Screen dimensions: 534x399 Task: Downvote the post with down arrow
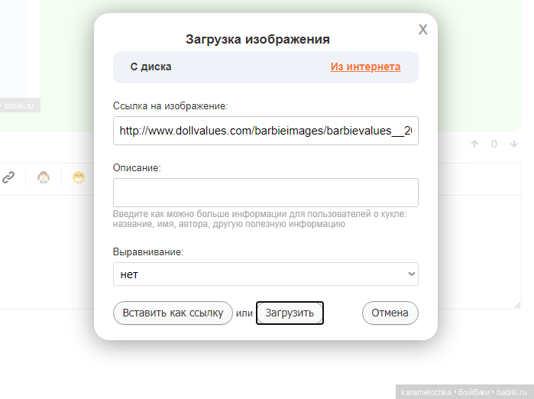coord(514,144)
